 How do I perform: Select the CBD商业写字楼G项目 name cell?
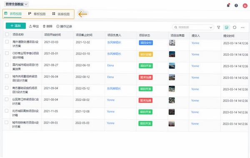point(25,55)
